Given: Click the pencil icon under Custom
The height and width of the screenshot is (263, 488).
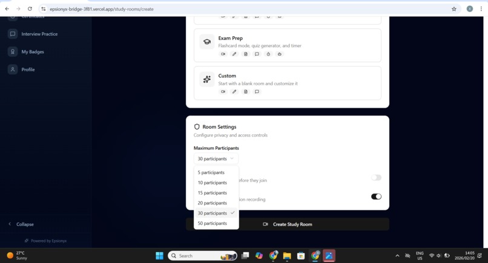Looking at the screenshot, I should click(x=234, y=92).
